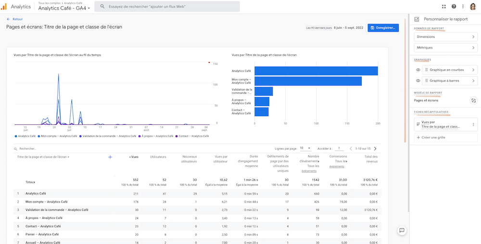The width and height of the screenshot is (481, 244).
Task: Click Créer une grille button
Action: (446, 137)
